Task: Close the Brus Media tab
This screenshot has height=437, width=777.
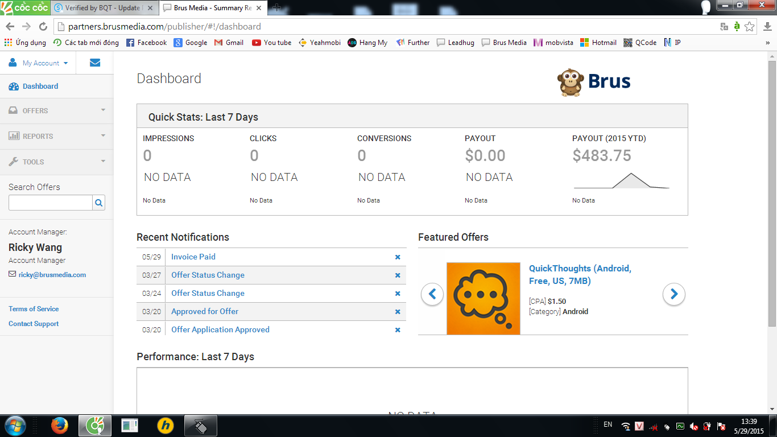Action: pyautogui.click(x=259, y=8)
